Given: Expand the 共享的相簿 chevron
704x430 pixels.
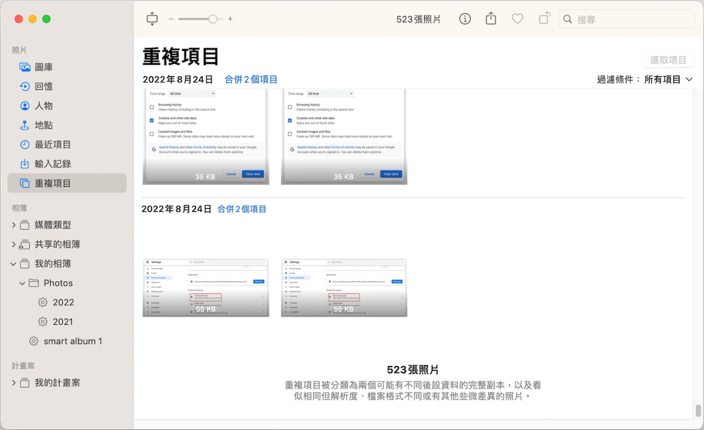Looking at the screenshot, I should 13,244.
